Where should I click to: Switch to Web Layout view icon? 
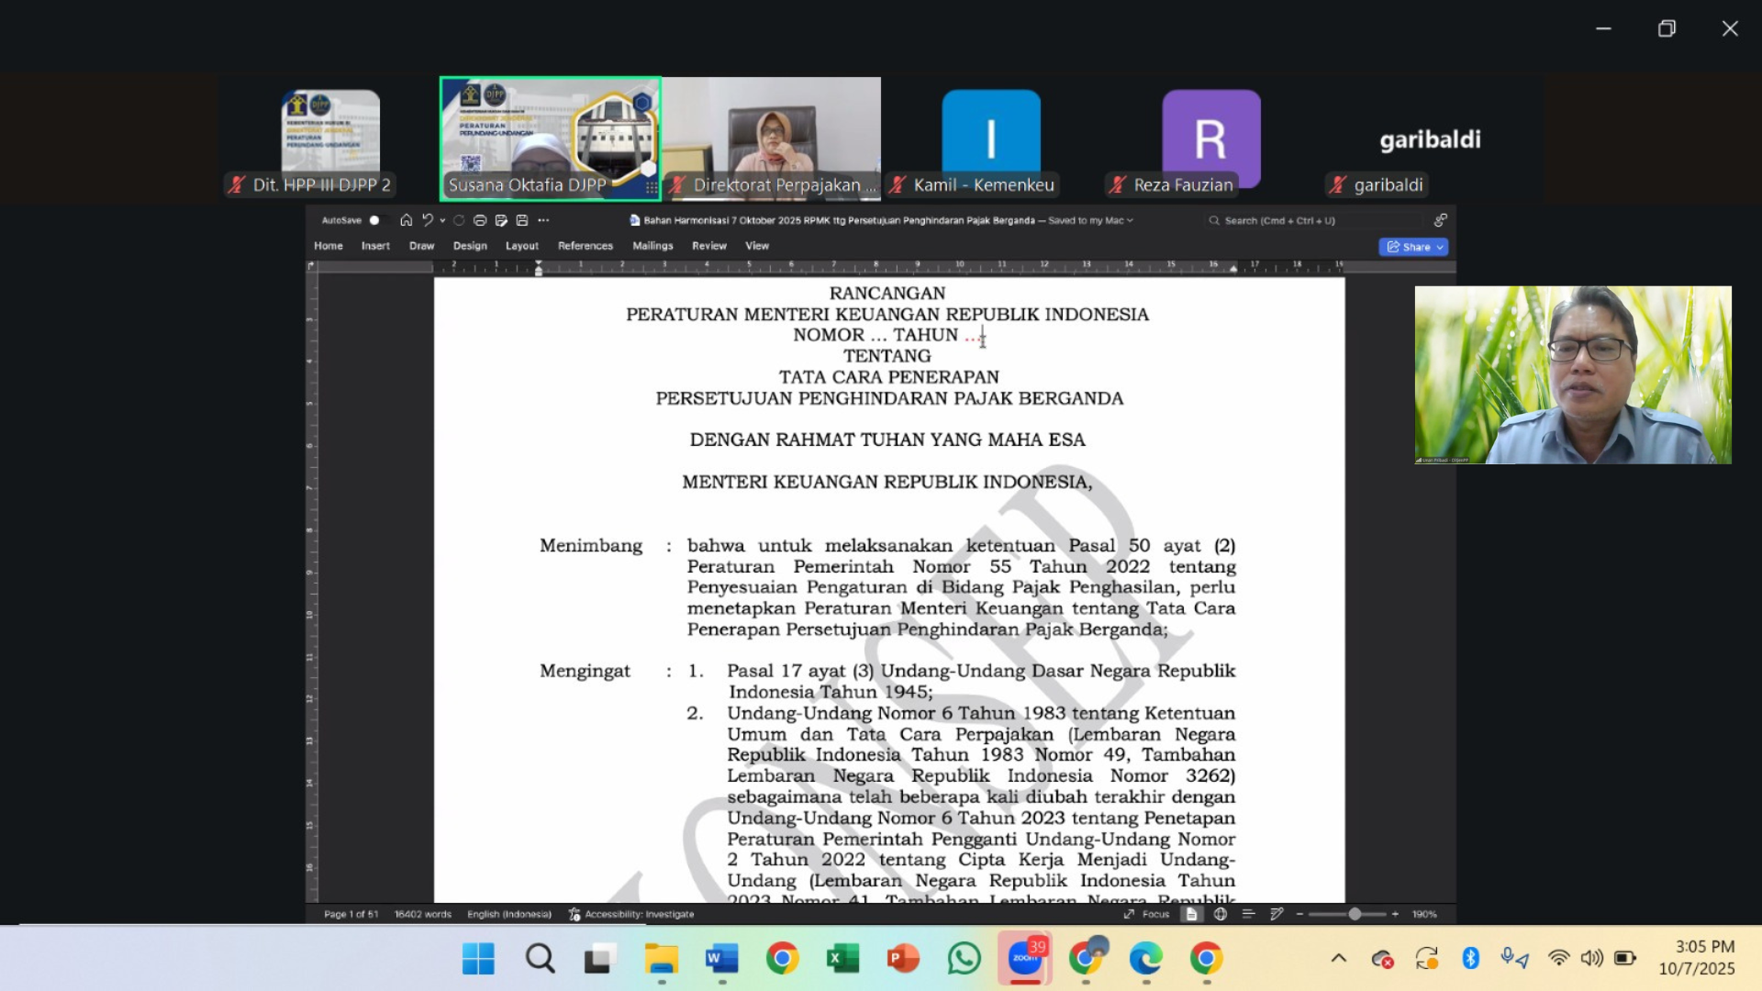1220,914
